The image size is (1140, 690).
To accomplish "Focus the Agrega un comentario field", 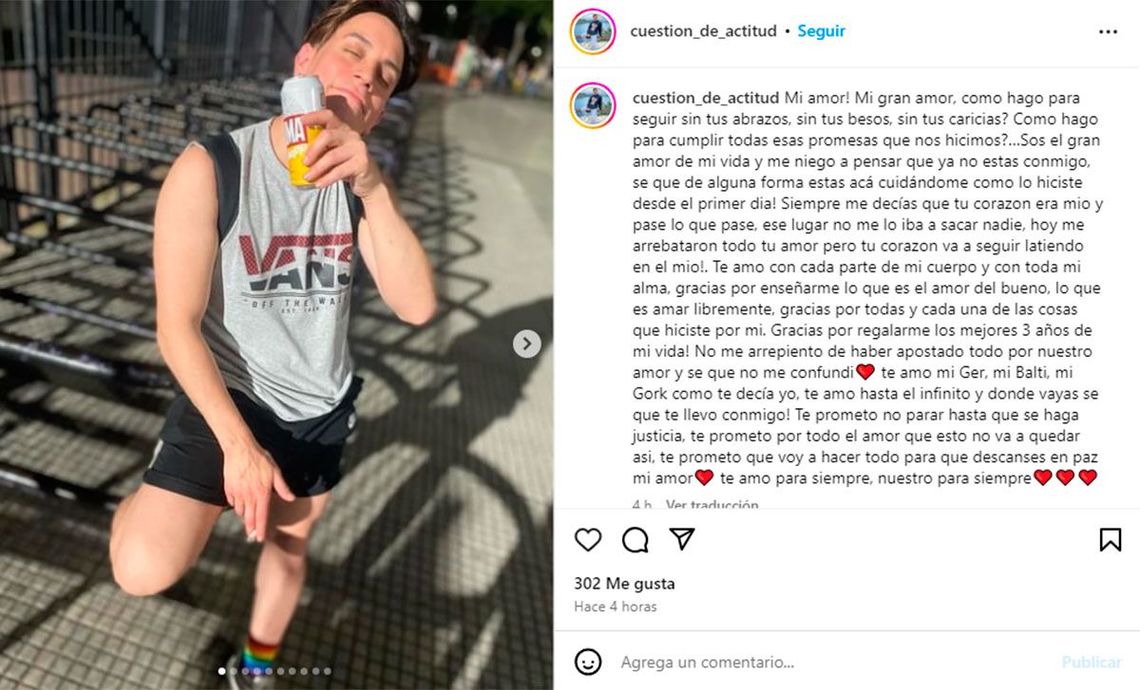I will tap(836, 662).
